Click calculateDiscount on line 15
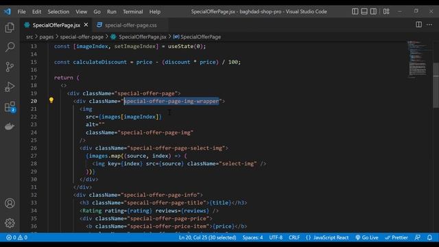 point(99,62)
